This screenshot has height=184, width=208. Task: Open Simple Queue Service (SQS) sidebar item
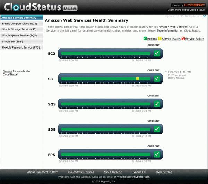[21, 35]
